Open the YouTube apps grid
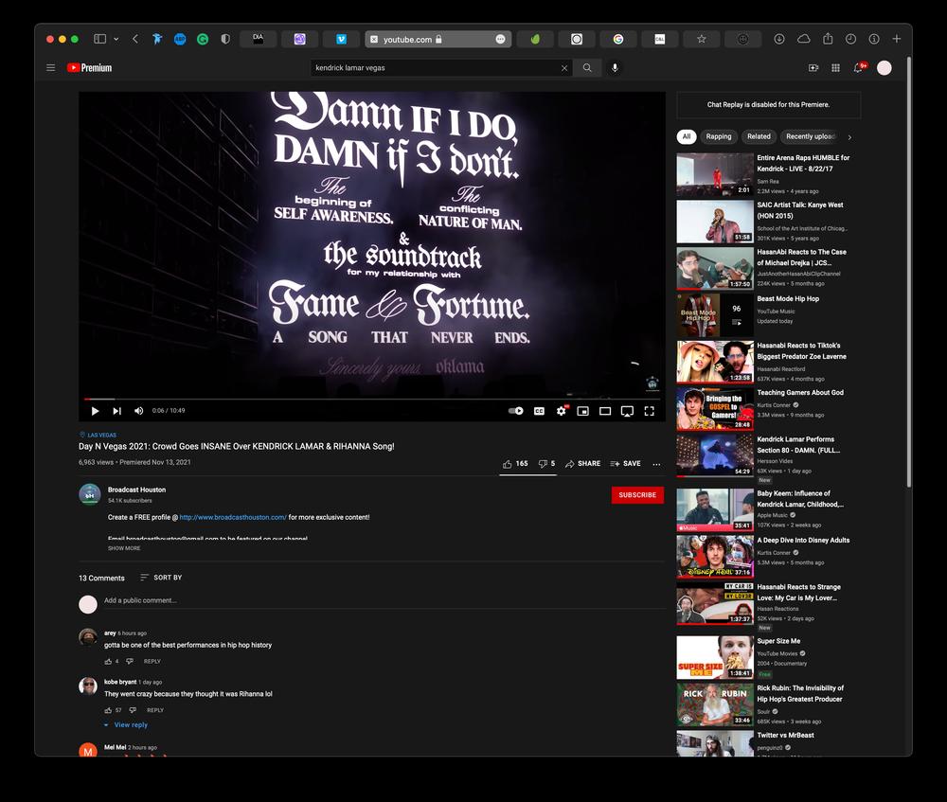Viewport: 947px width, 802px height. pos(836,67)
